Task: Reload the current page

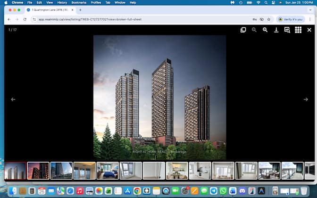Action: pyautogui.click(x=25, y=19)
